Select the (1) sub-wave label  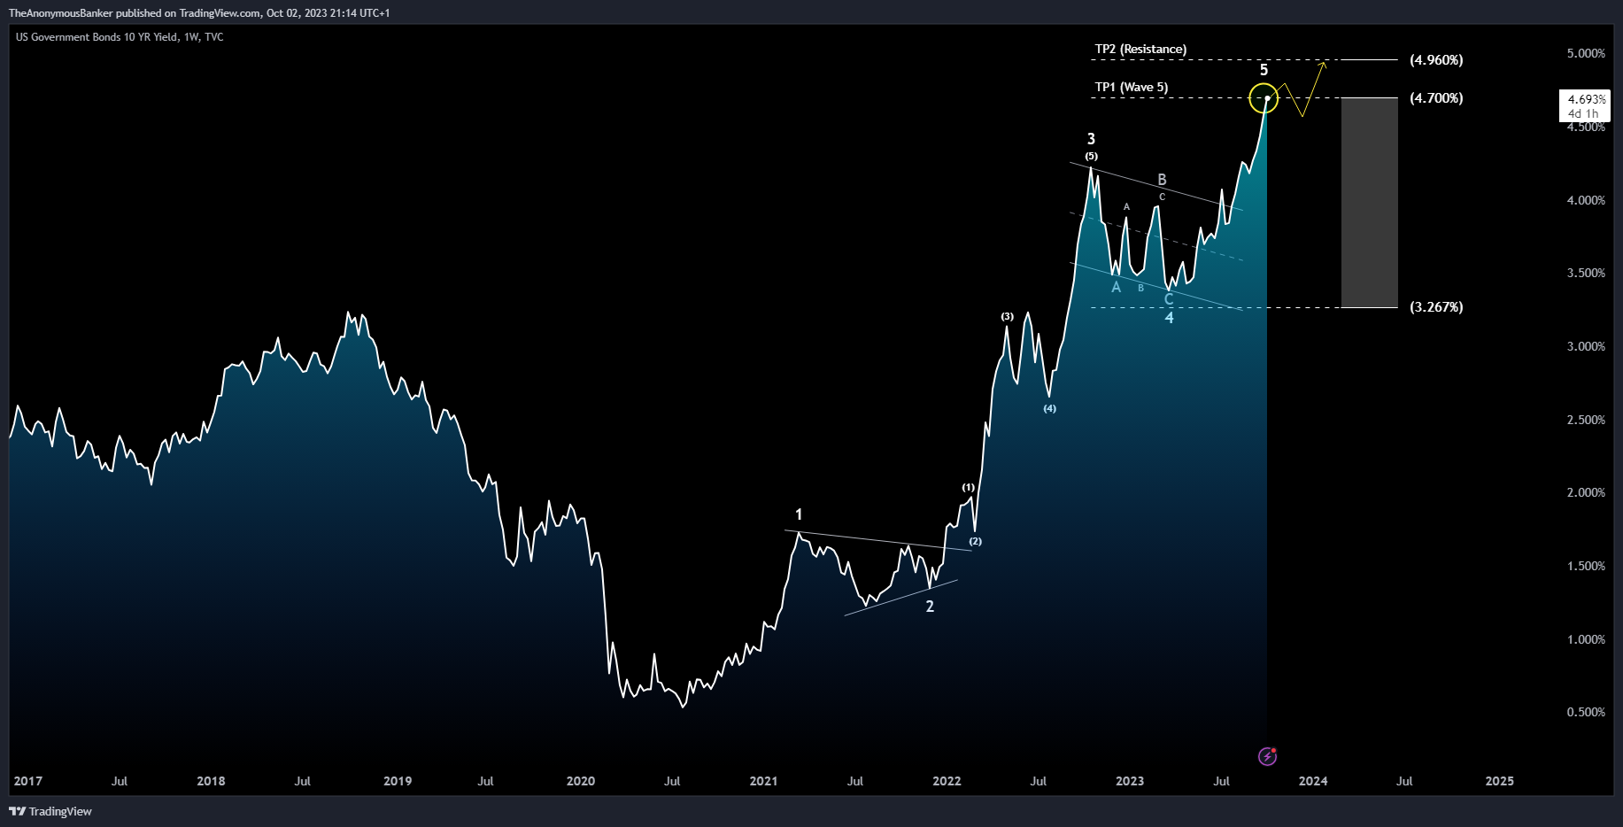pos(969,488)
